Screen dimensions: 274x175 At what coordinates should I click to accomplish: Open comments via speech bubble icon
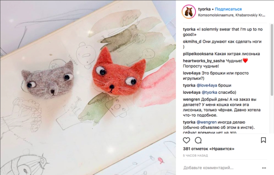point(198,140)
